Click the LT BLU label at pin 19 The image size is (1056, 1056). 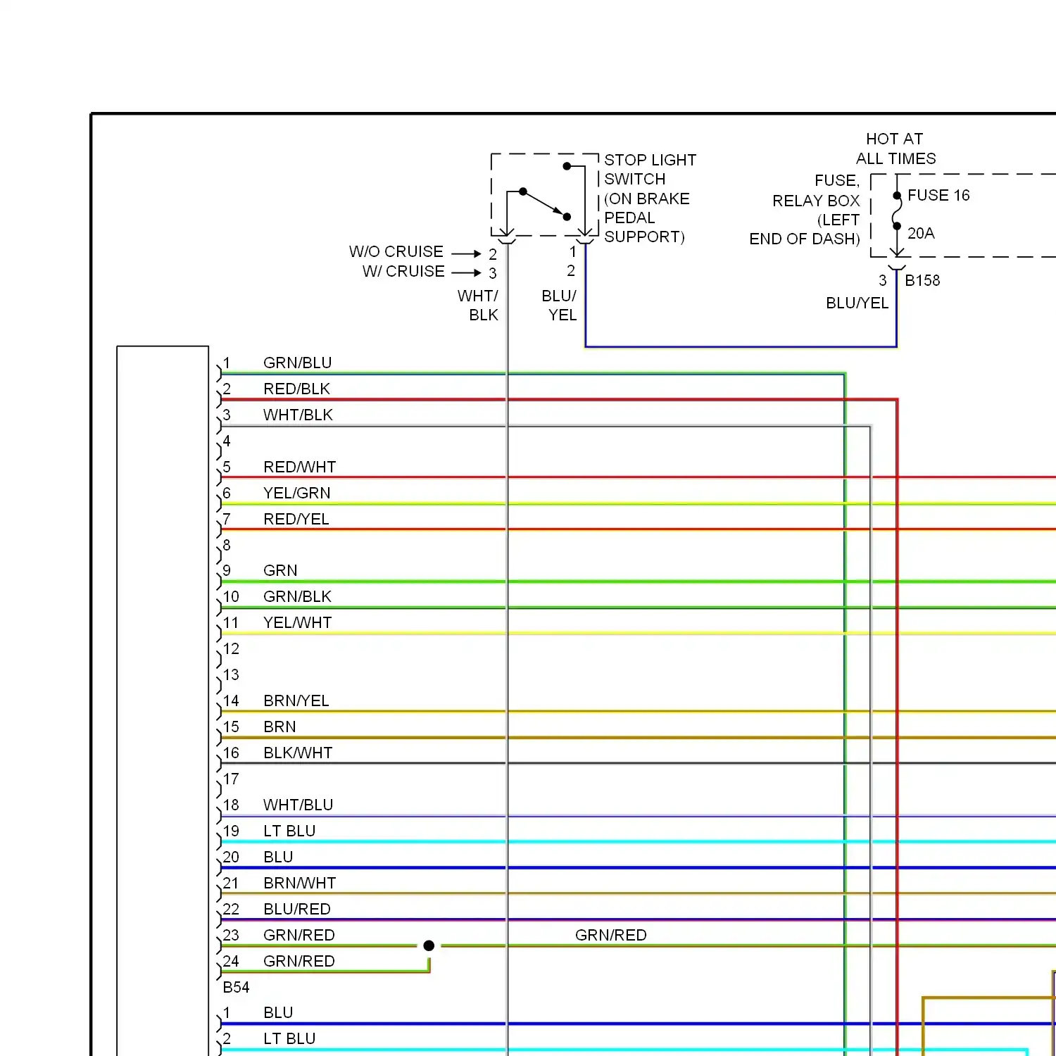(289, 831)
